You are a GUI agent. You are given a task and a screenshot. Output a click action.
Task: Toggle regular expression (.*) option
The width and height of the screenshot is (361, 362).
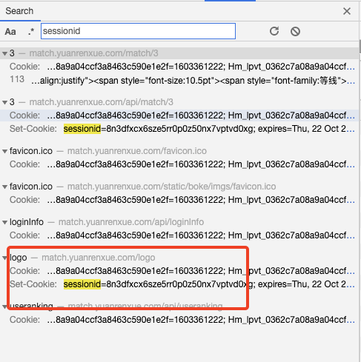tap(31, 32)
